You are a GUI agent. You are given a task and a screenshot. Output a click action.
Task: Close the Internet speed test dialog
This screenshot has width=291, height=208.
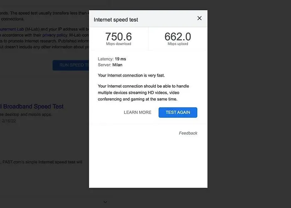199,18
